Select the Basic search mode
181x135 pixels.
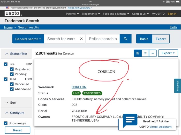(x=144, y=39)
